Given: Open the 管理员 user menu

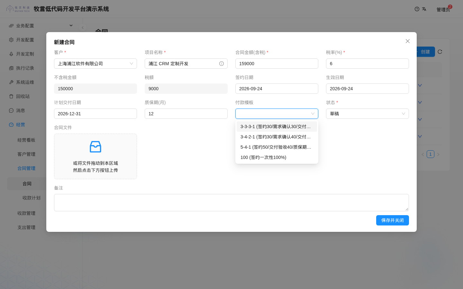Looking at the screenshot, I should 443,9.
